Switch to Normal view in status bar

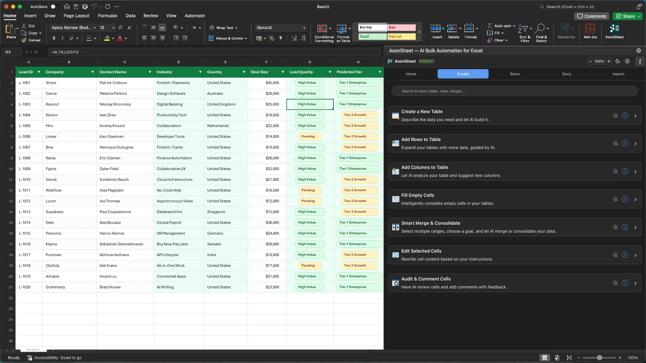pyautogui.click(x=545, y=358)
